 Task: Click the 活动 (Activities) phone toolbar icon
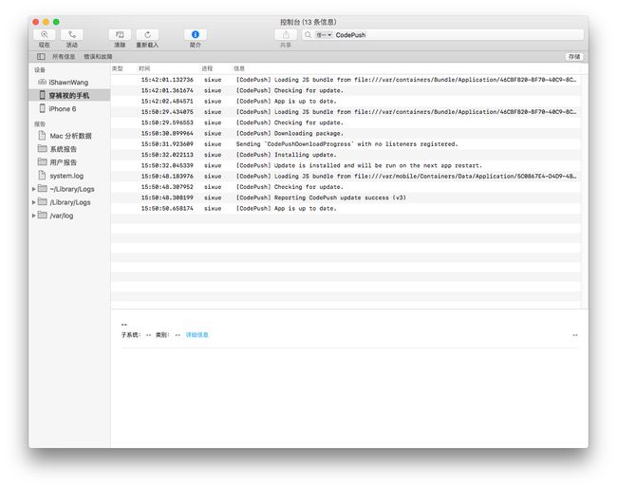coord(72,34)
